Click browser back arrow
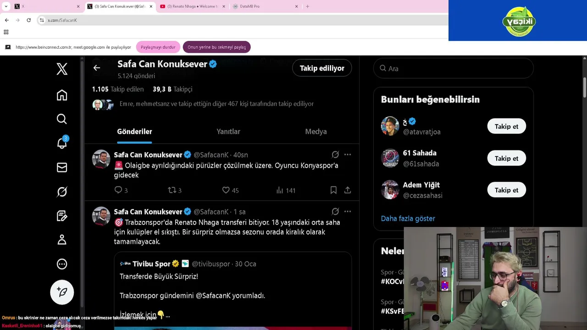587x330 pixels. (x=7, y=20)
